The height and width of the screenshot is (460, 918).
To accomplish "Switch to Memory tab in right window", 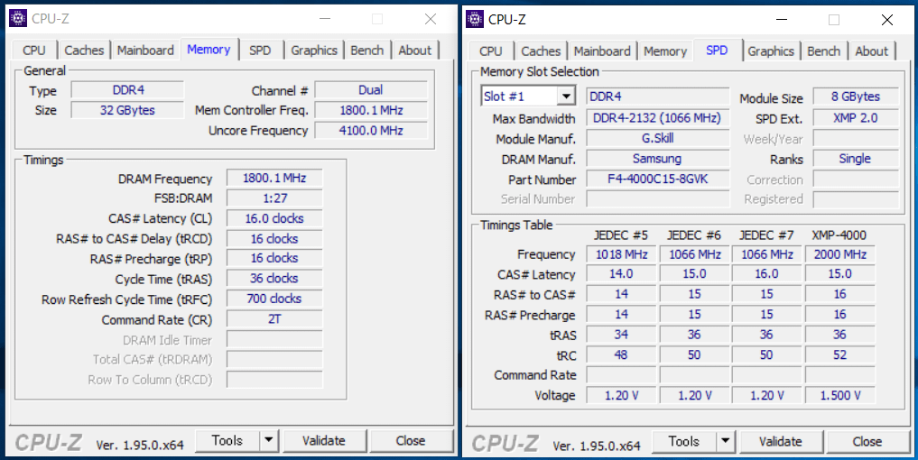I will [x=665, y=51].
